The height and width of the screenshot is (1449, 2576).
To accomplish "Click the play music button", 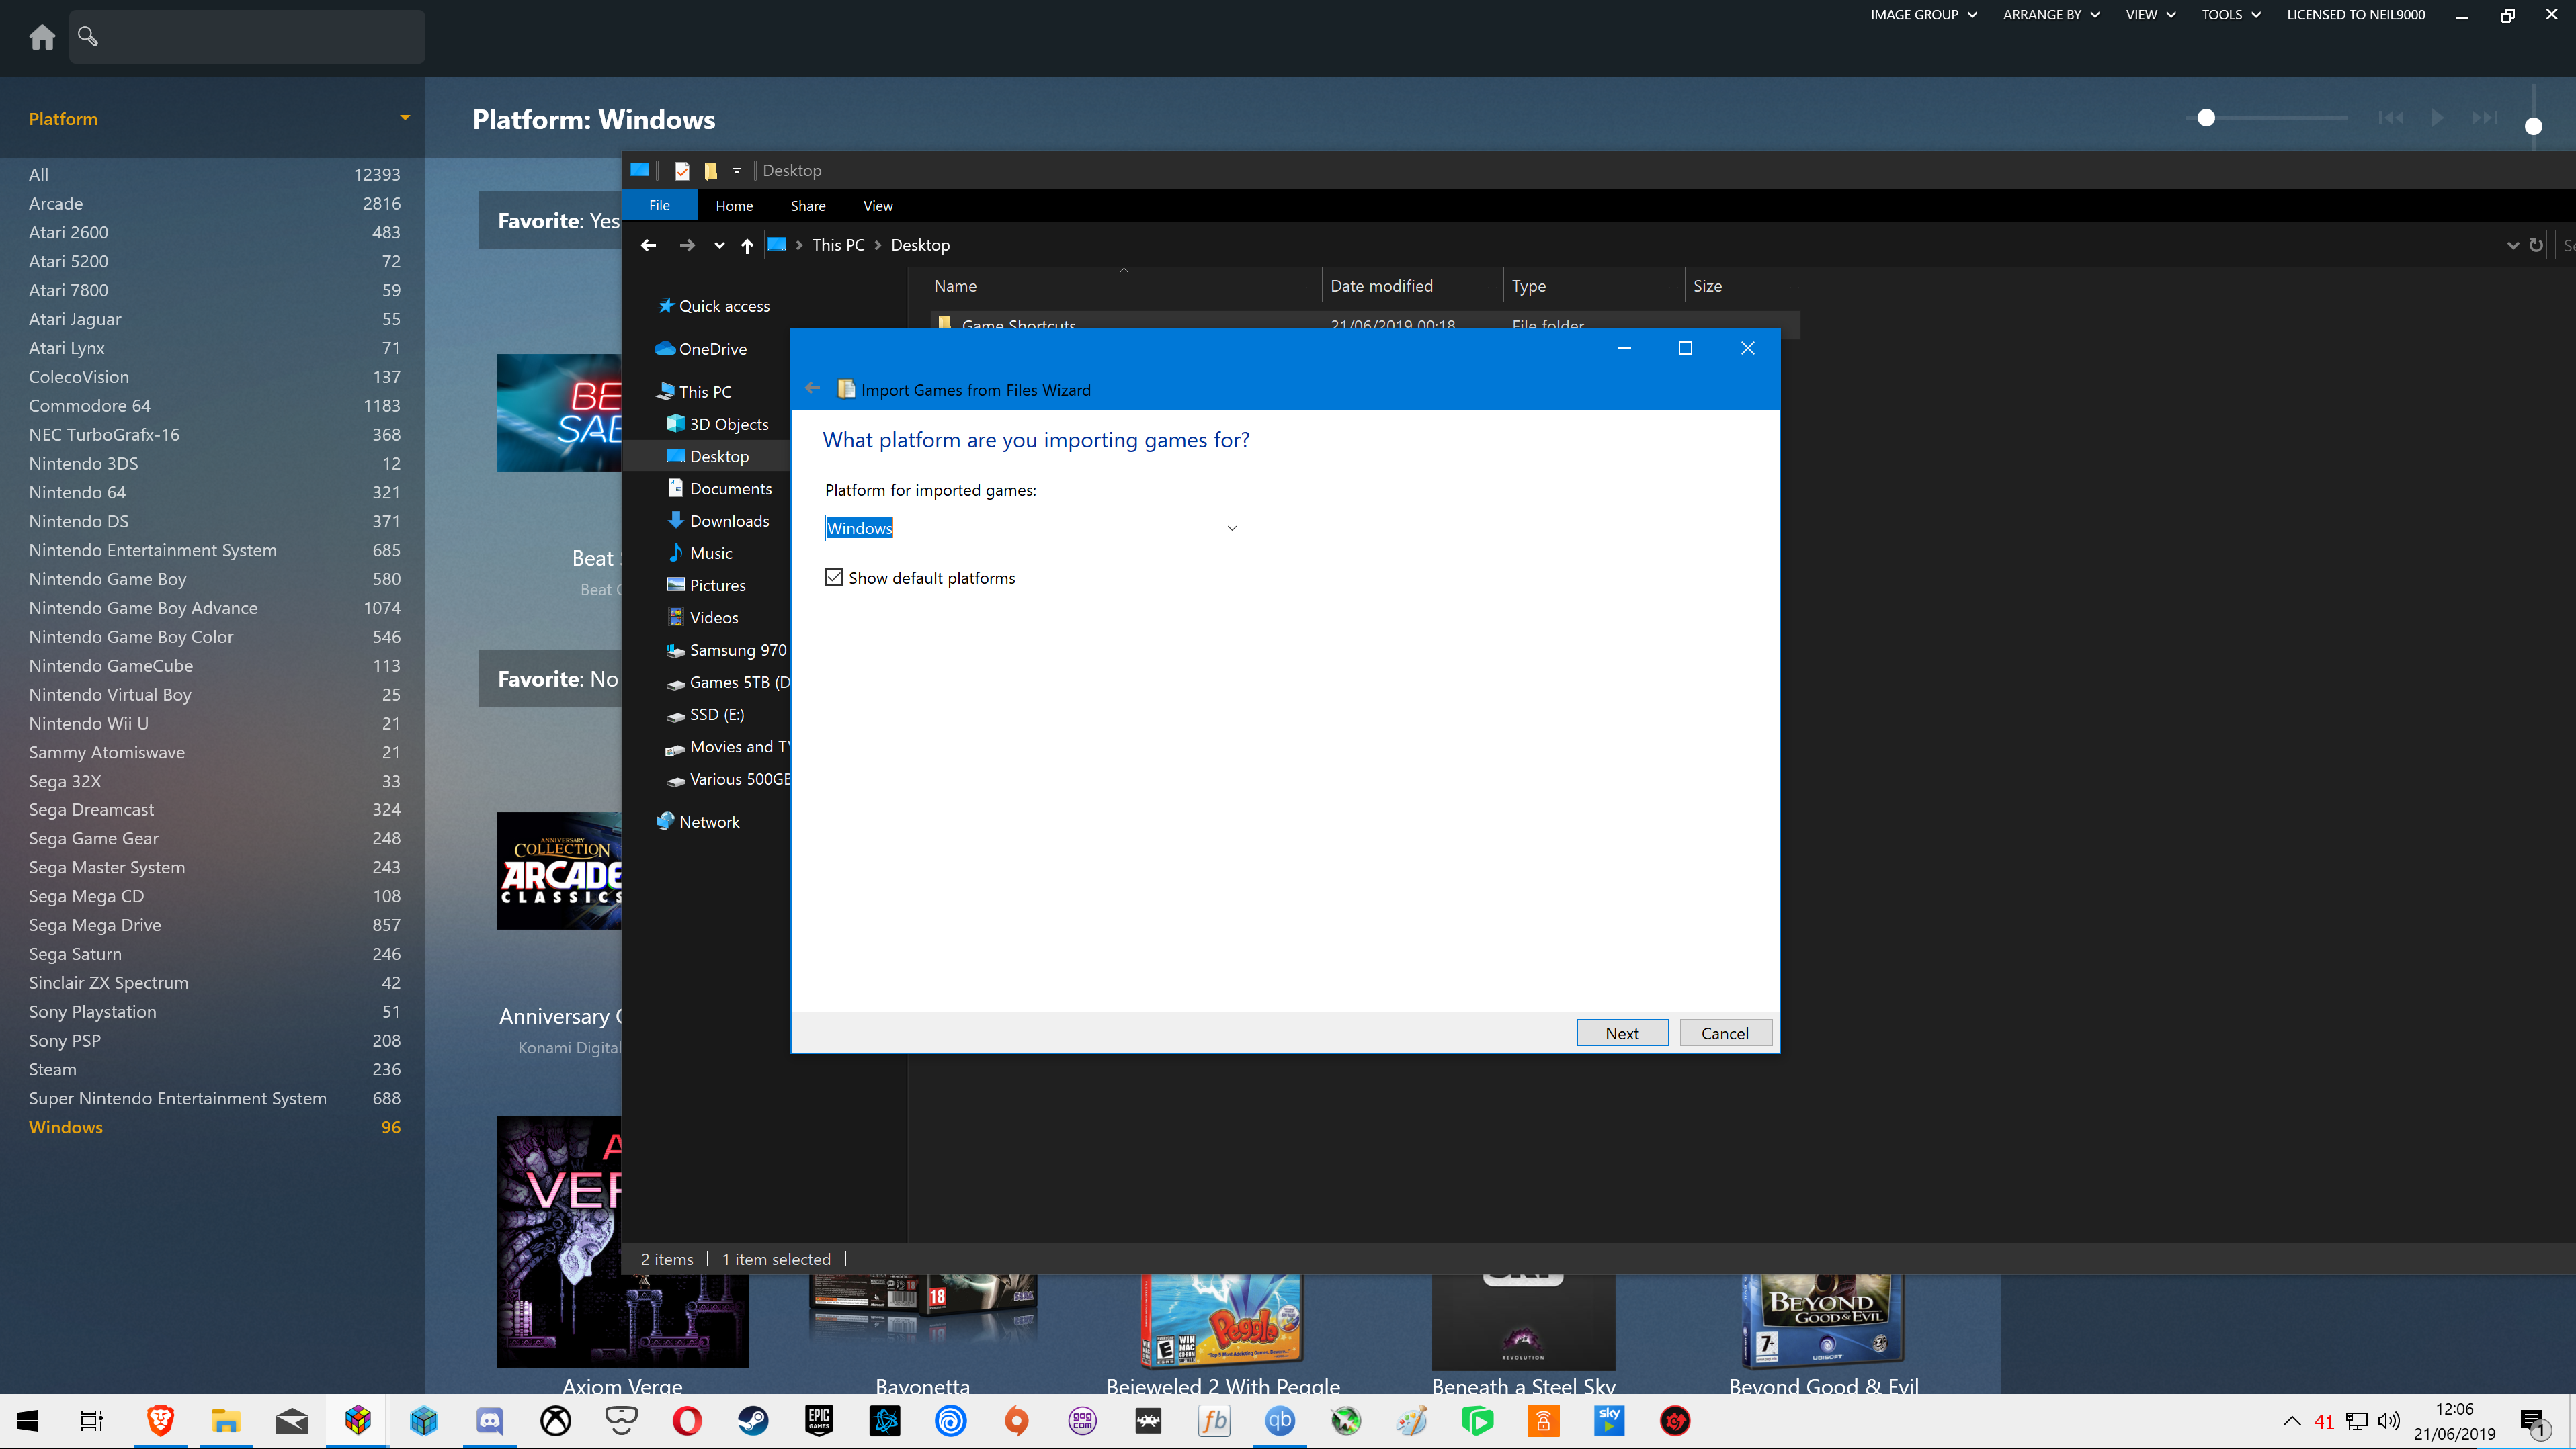I will (2437, 118).
